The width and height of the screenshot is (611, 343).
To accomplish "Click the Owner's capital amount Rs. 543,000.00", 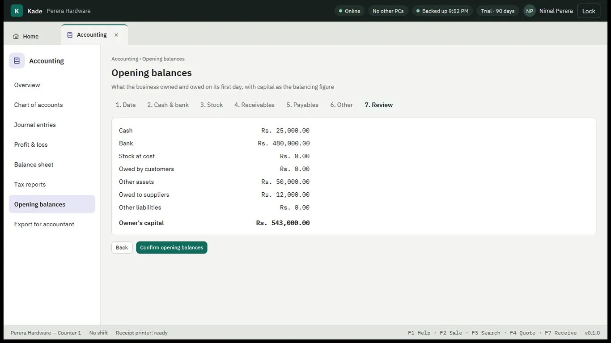I will click(283, 223).
